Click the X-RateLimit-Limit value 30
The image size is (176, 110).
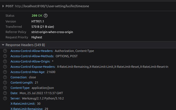tap(39, 104)
